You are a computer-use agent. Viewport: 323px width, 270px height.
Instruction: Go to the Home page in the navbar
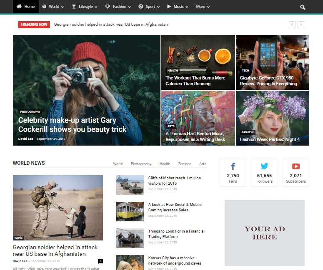pyautogui.click(x=26, y=7)
